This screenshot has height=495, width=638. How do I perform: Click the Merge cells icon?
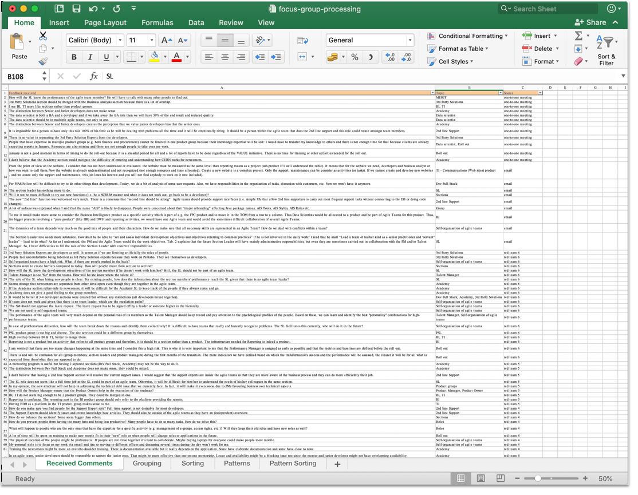click(x=302, y=57)
